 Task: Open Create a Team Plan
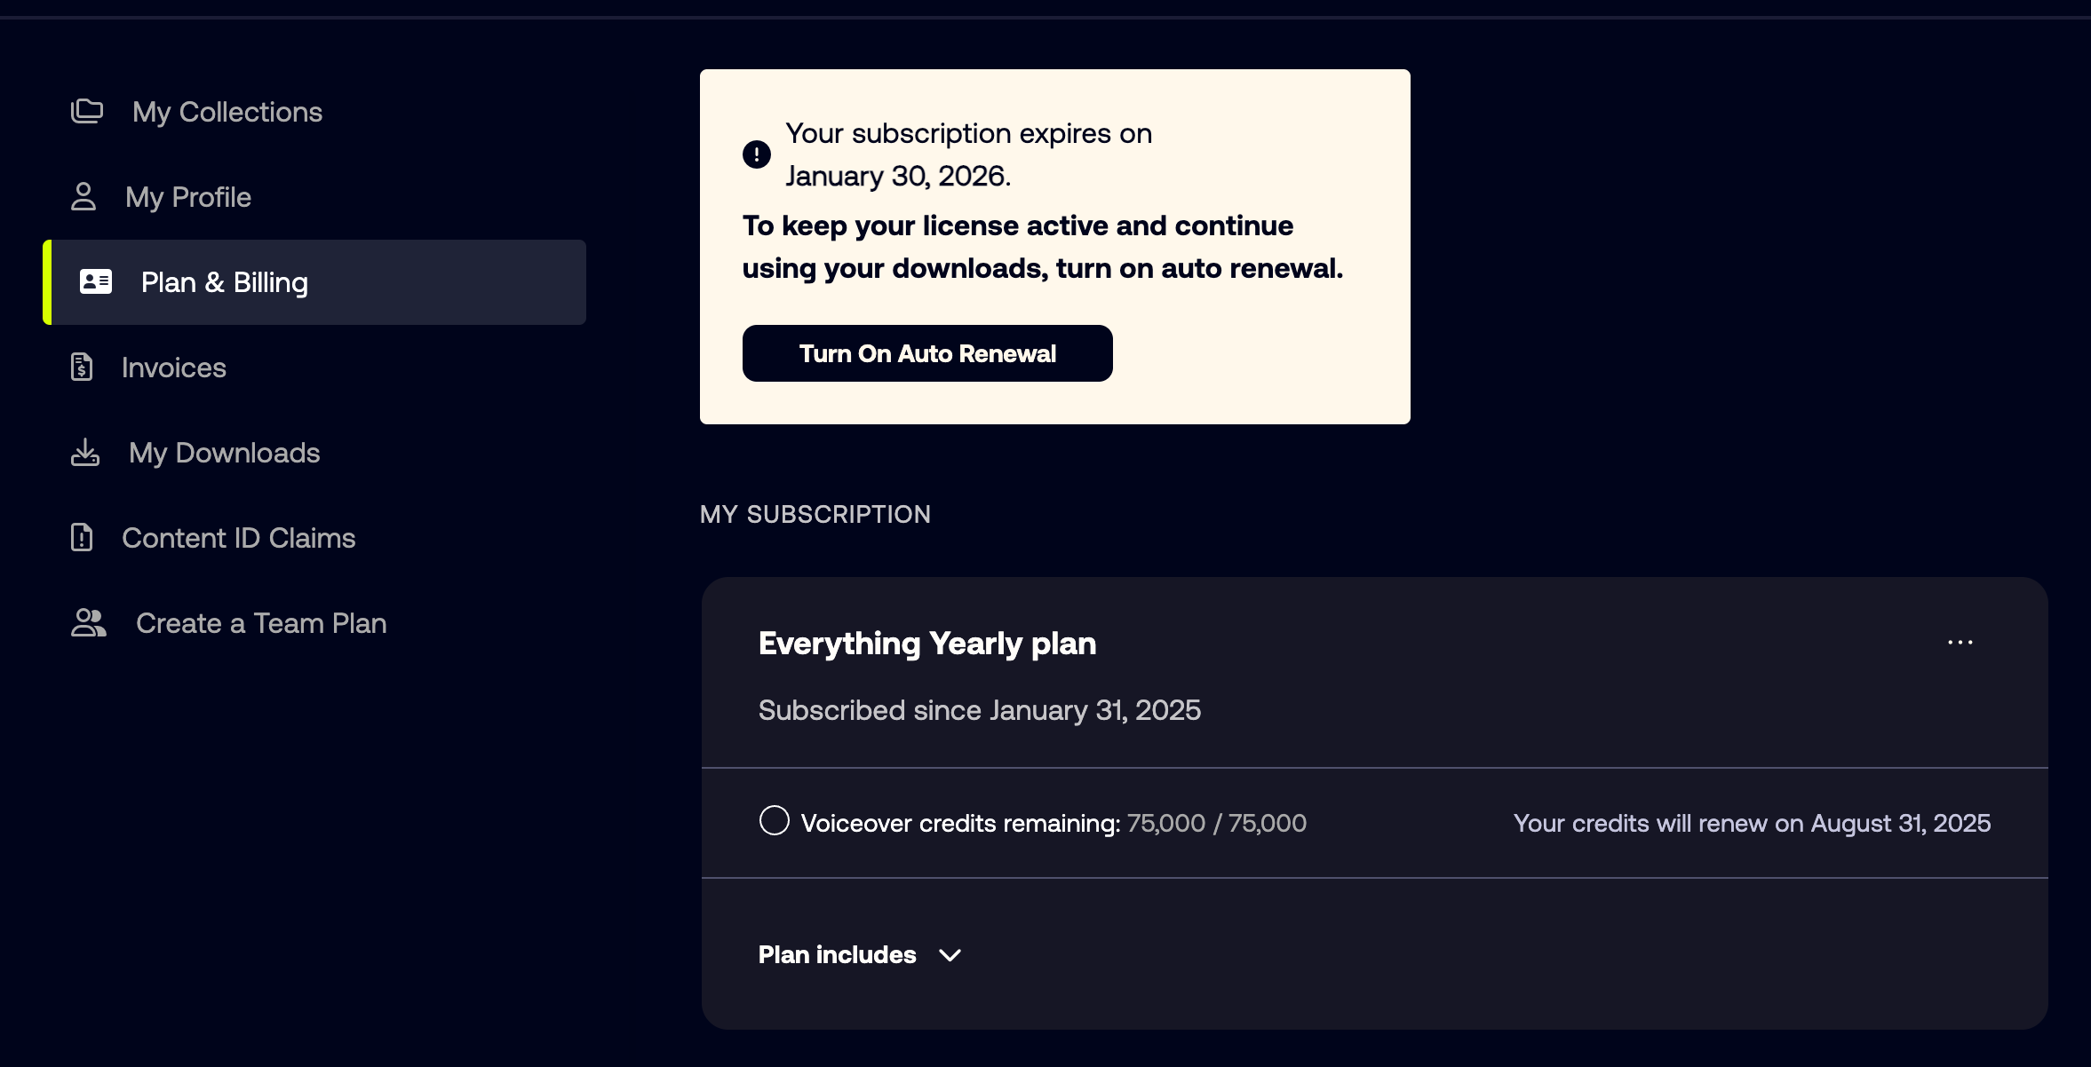260,622
